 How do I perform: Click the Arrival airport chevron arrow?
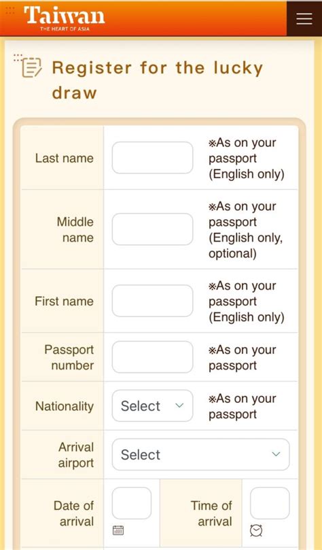(x=276, y=454)
